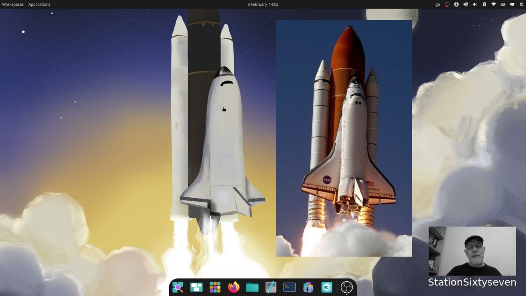
Task: Open the Files folder in dock
Action: point(252,287)
